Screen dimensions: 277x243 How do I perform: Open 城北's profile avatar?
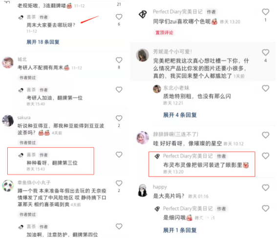pyautogui.click(x=8, y=62)
